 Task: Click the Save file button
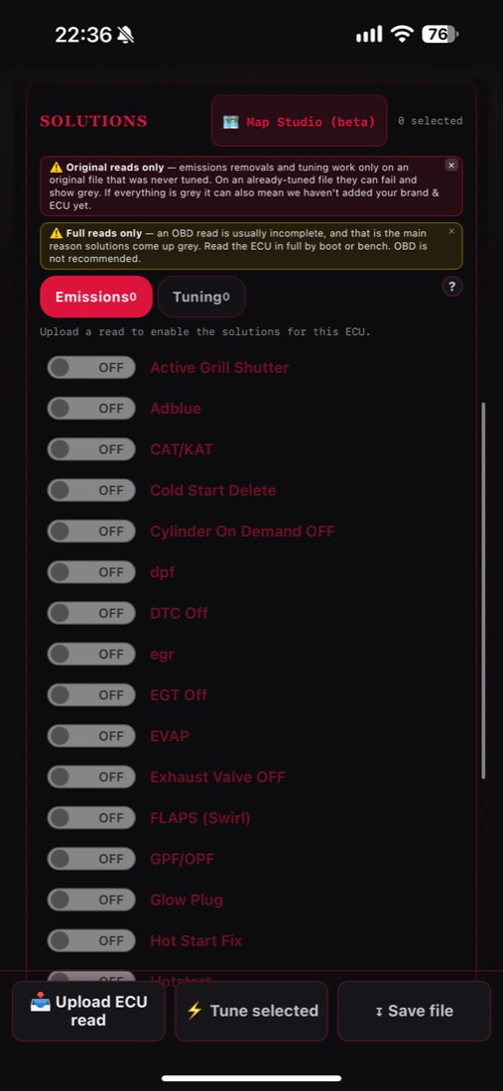point(414,1011)
